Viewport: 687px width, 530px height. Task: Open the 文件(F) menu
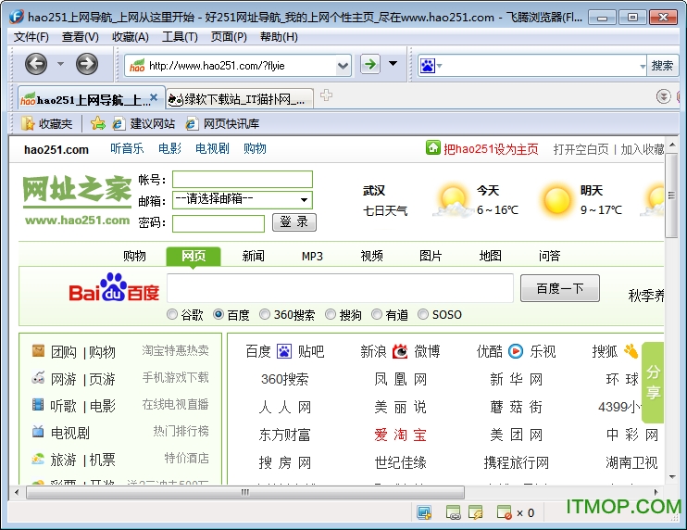[x=31, y=37]
